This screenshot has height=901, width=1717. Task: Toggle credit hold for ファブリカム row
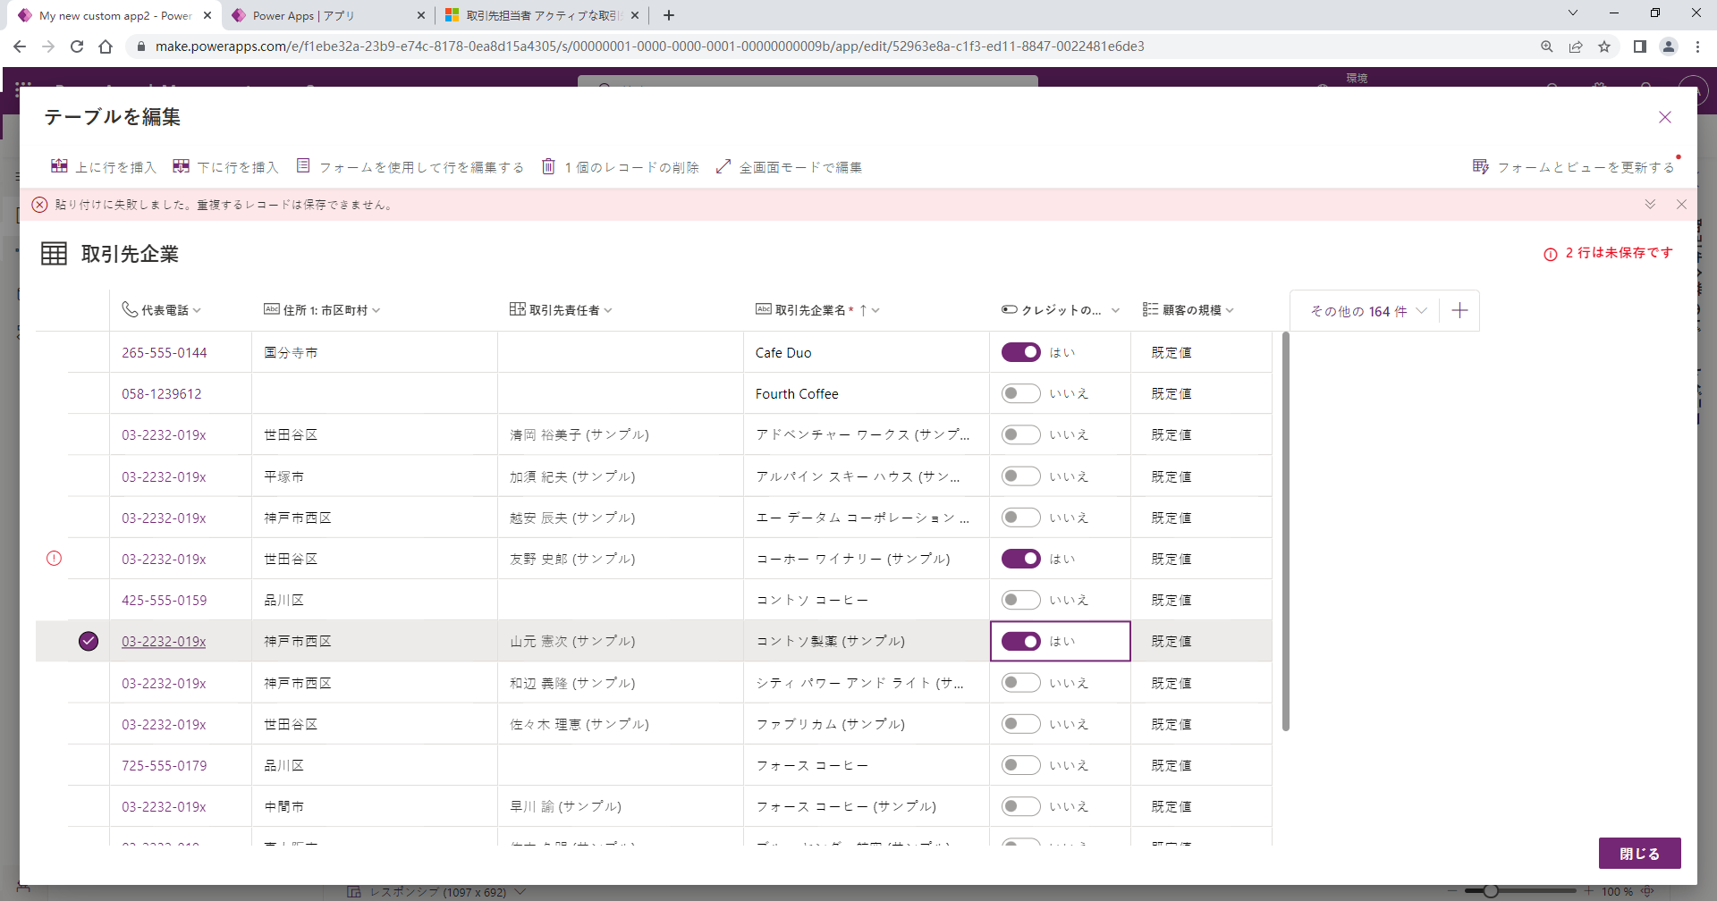(x=1020, y=724)
